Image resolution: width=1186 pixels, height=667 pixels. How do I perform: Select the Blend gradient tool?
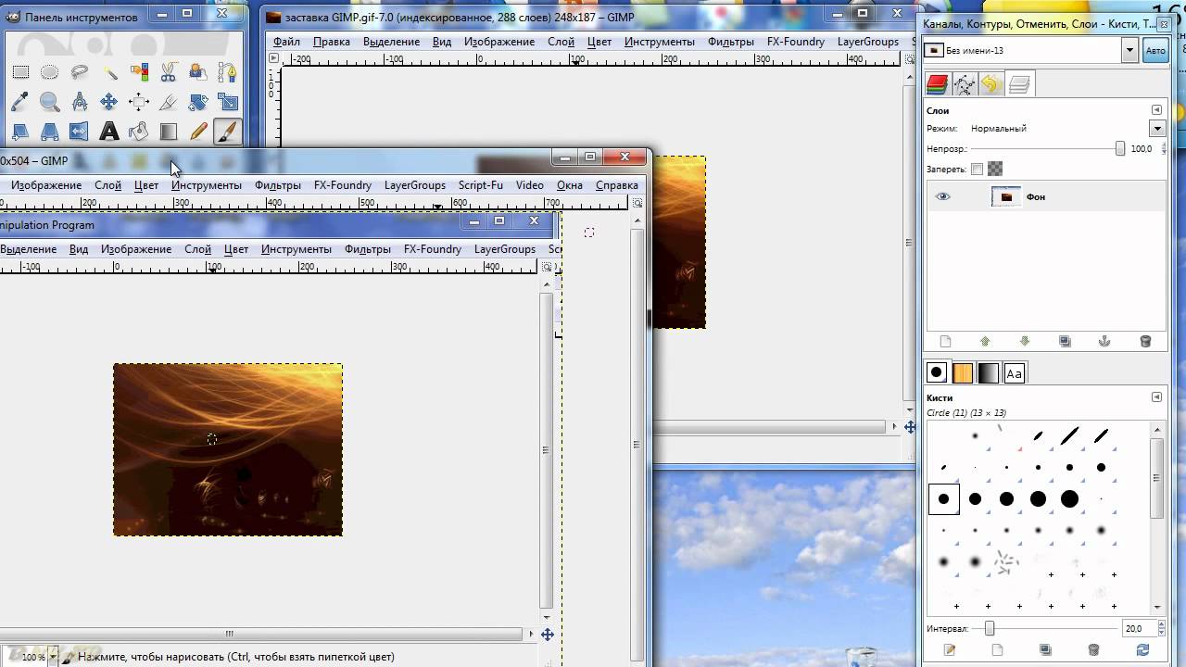(169, 132)
